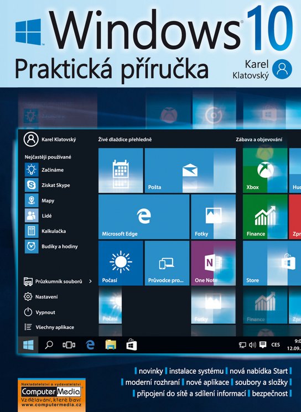The image size is (301, 412).
Task: Open the Microsoft Edge tile
Action: (144, 217)
